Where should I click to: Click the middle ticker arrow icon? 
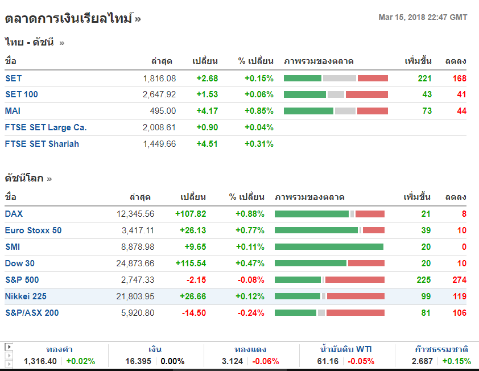[9, 356]
